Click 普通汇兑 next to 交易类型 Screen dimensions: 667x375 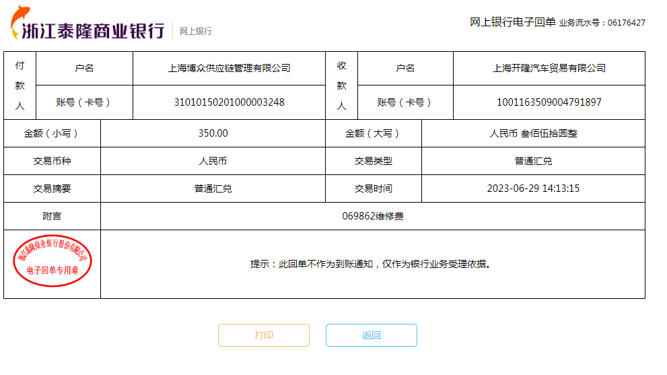(533, 161)
